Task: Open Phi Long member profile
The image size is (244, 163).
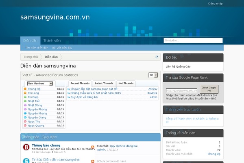Action: (33, 93)
